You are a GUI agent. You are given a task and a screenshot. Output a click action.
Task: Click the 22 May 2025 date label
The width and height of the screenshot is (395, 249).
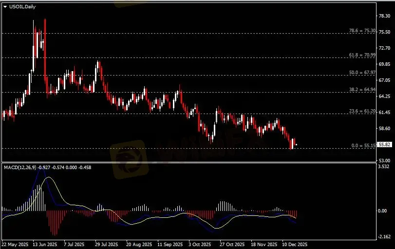tap(15, 245)
